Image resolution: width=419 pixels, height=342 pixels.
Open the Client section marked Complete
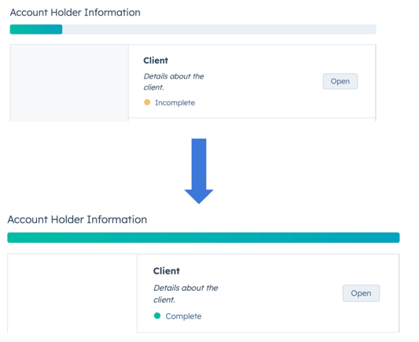point(361,293)
